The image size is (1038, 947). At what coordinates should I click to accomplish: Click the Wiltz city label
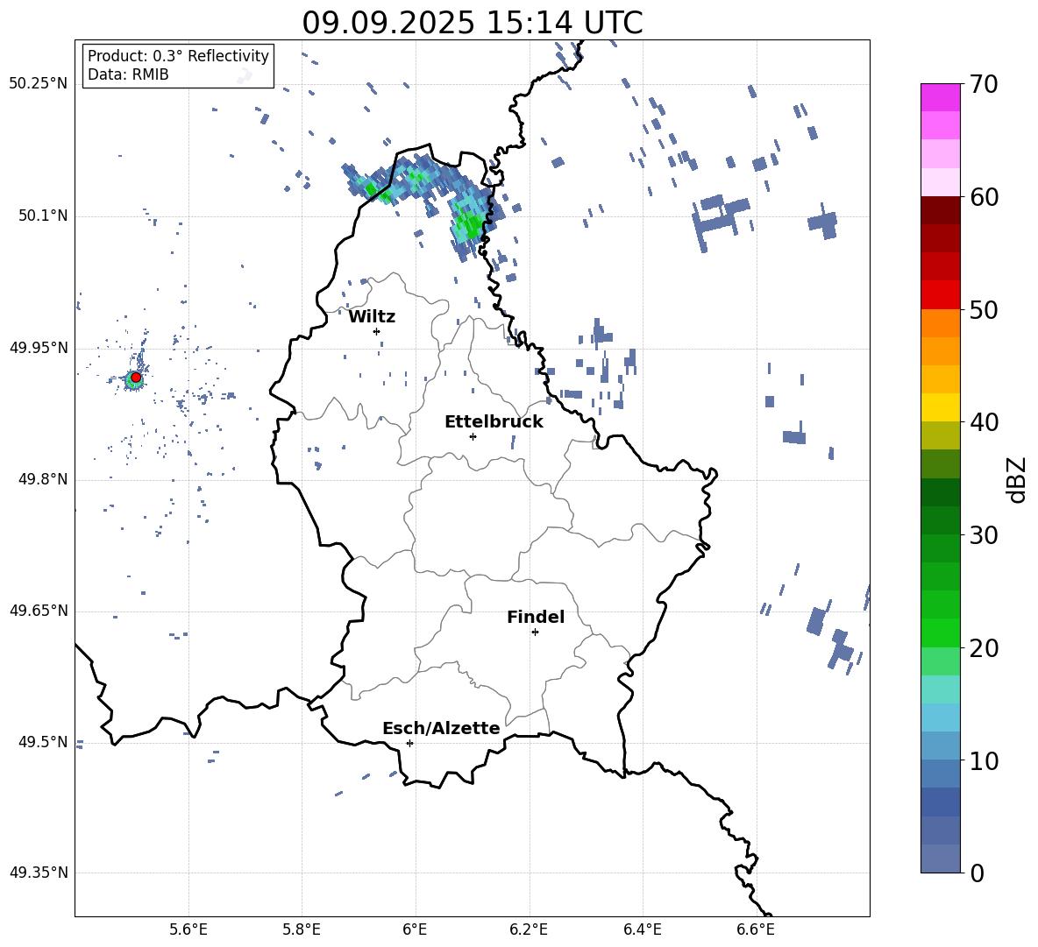(x=372, y=317)
